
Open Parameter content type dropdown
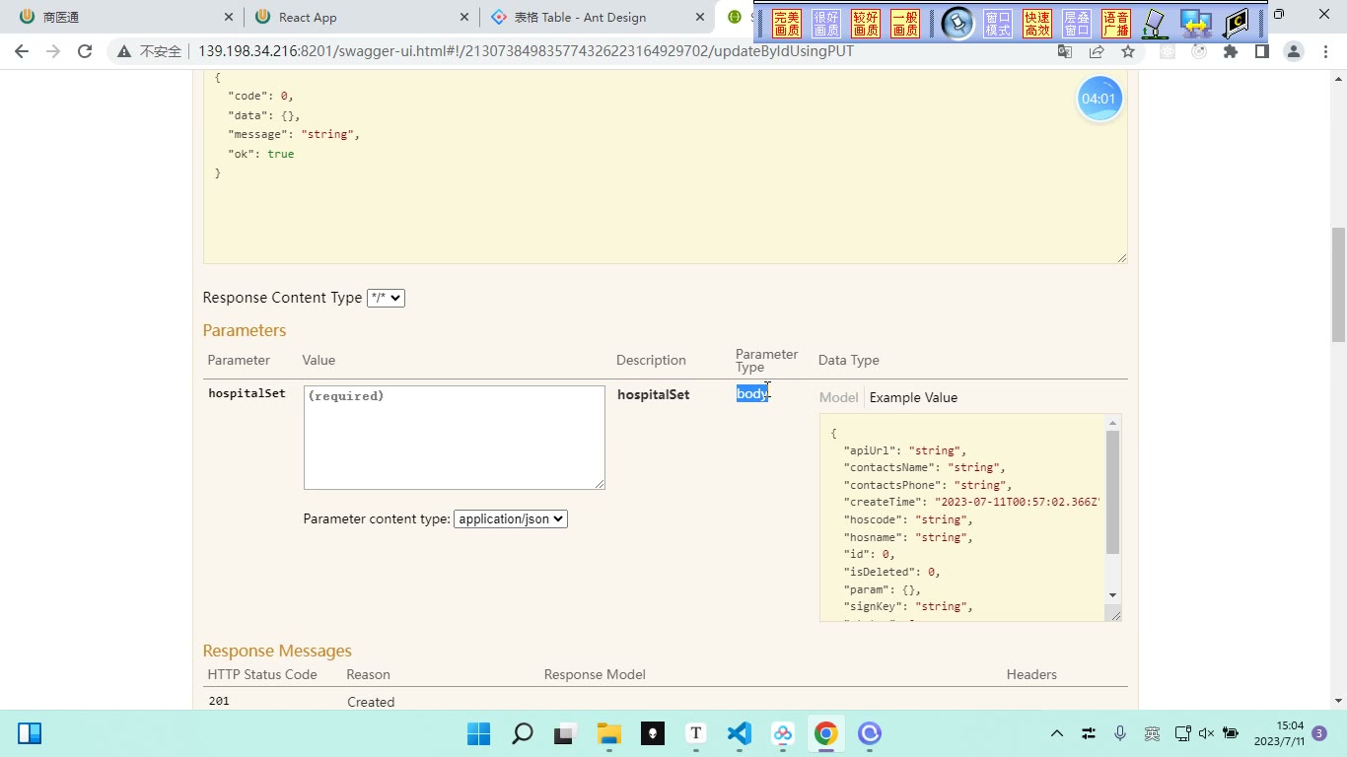pyautogui.click(x=511, y=518)
